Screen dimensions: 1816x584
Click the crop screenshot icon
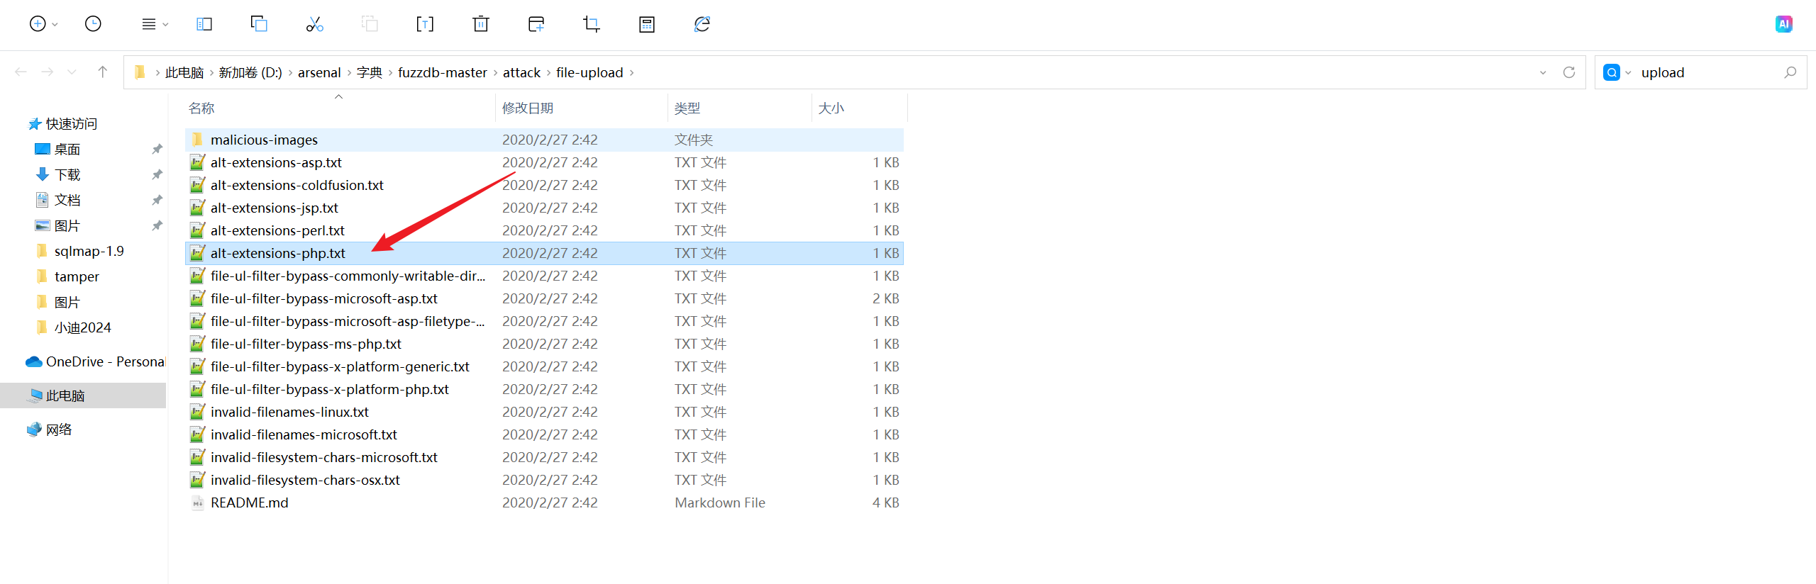coord(592,24)
